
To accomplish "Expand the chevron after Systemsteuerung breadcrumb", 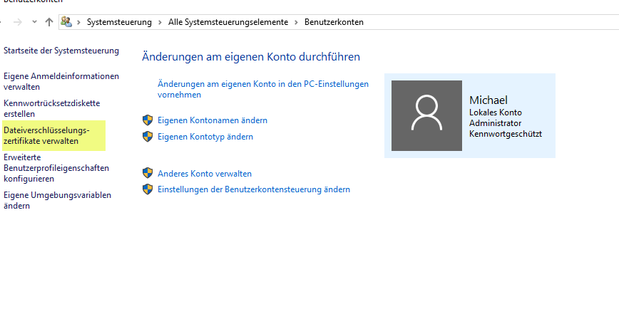I will coord(160,22).
